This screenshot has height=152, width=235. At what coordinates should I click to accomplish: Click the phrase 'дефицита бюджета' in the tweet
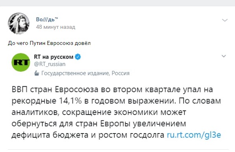point(50,135)
